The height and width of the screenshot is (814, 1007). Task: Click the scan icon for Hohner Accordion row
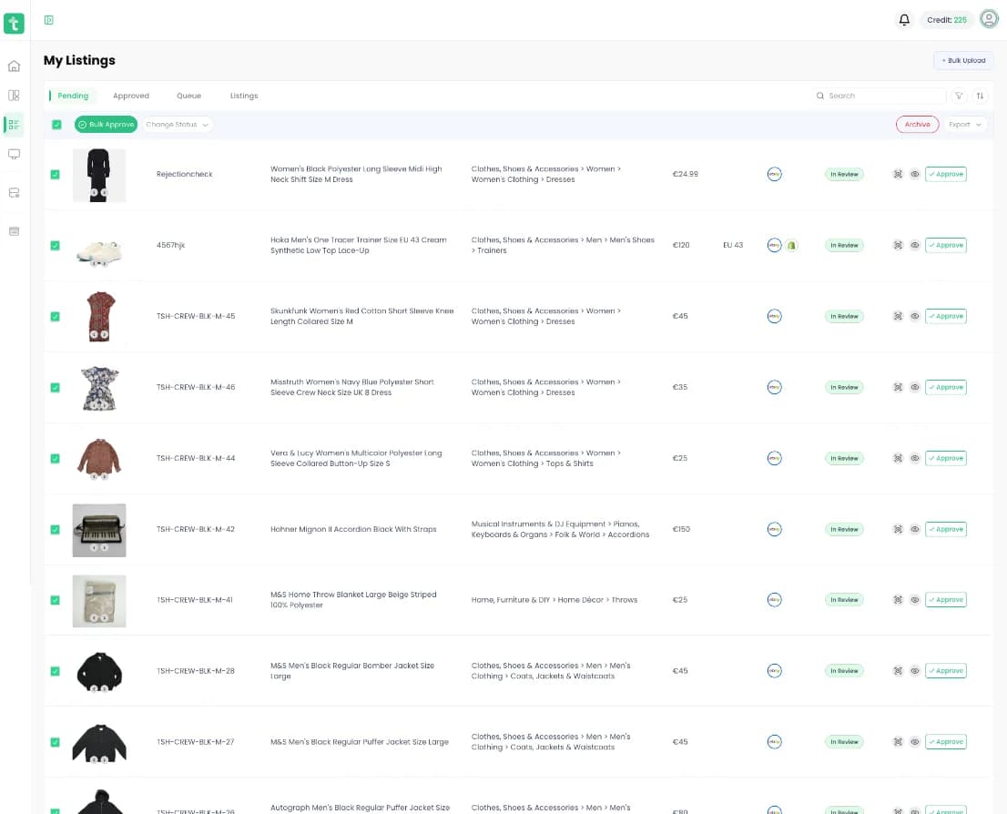pyautogui.click(x=898, y=529)
